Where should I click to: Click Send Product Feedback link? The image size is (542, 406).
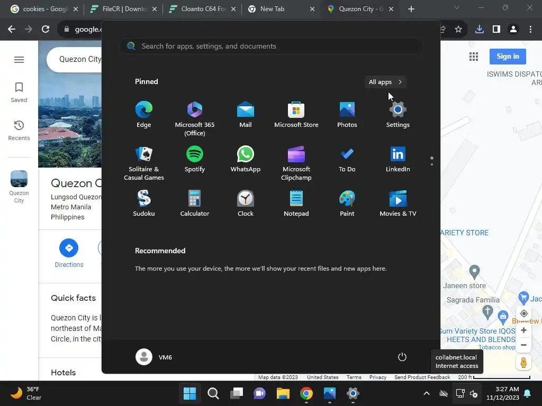tap(422, 377)
